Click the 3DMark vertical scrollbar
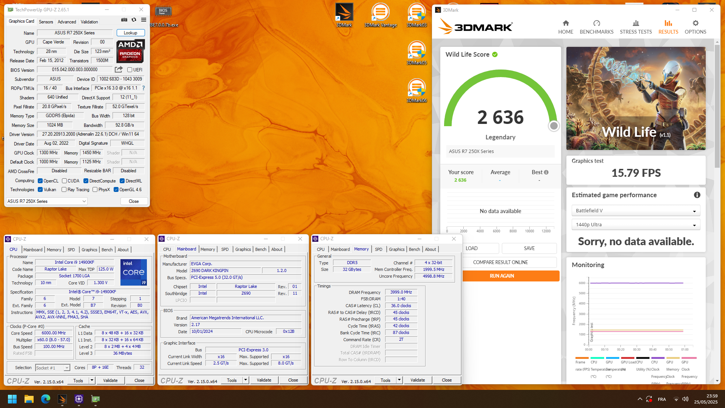Image resolution: width=725 pixels, height=408 pixels. click(717, 106)
